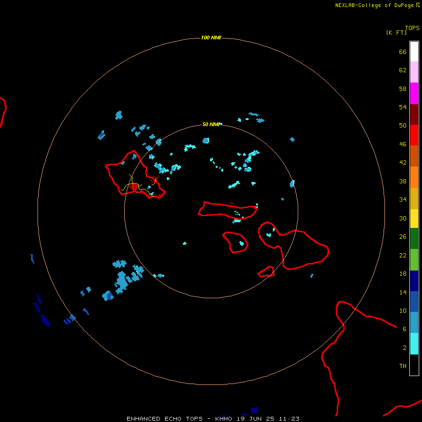Click the black TH threshold swatch

414,365
